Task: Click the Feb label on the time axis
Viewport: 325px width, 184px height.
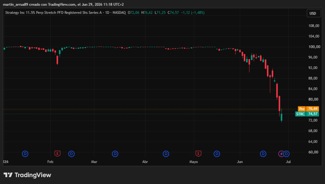Action: (50, 162)
